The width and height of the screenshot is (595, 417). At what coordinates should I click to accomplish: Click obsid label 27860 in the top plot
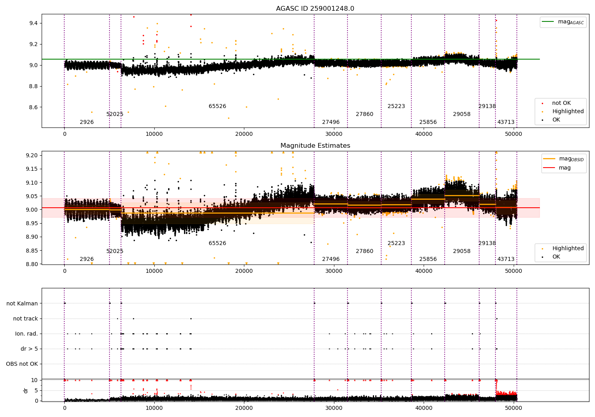click(x=365, y=114)
